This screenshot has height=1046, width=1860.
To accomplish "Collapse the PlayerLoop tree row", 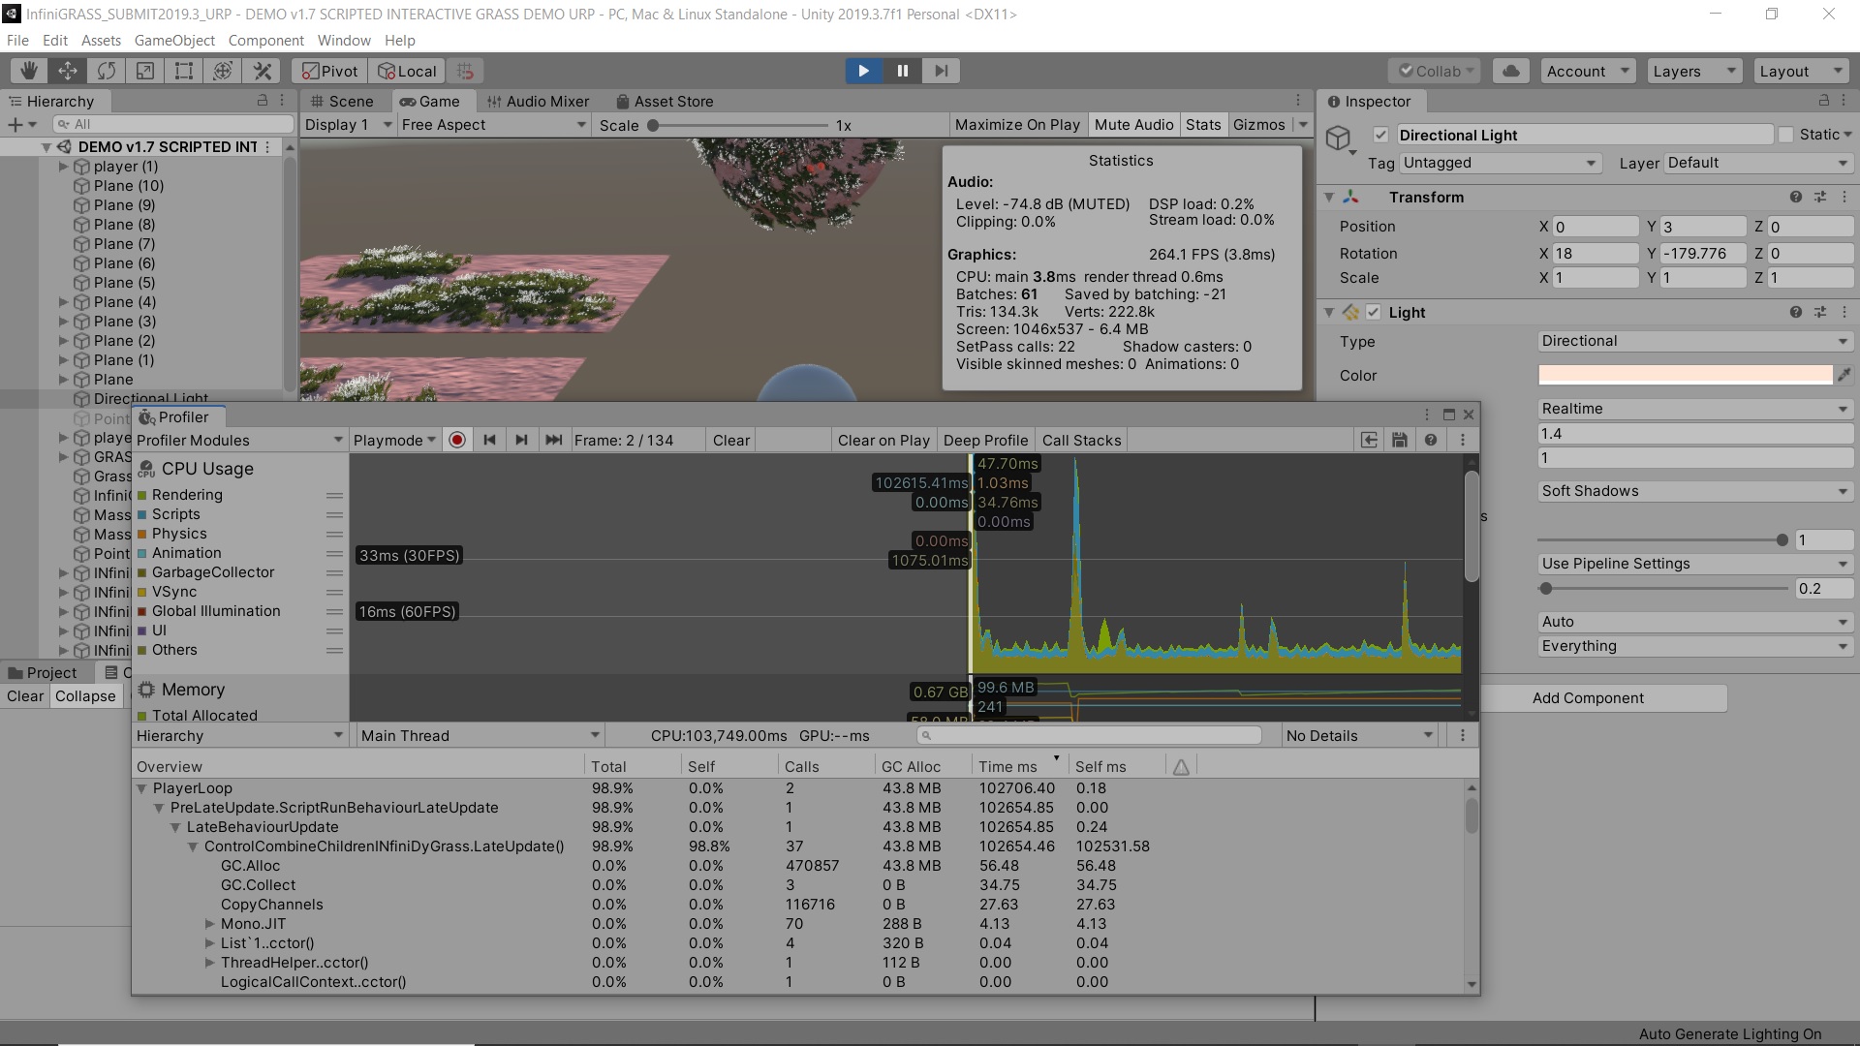I will (142, 788).
